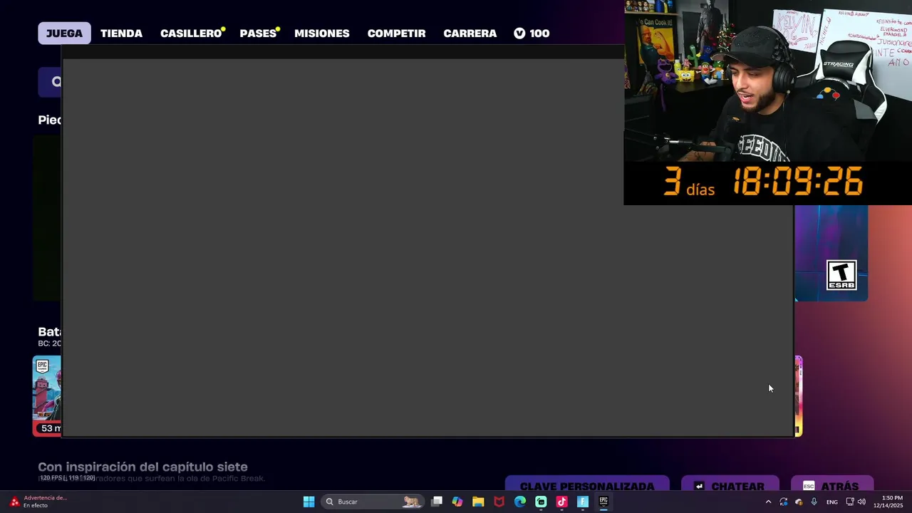Open the CASILLERO tab
The image size is (912, 513).
[x=191, y=33]
